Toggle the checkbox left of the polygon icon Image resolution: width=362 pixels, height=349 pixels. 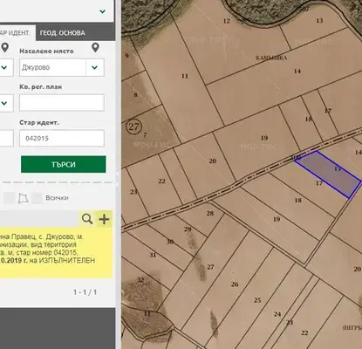9,198
